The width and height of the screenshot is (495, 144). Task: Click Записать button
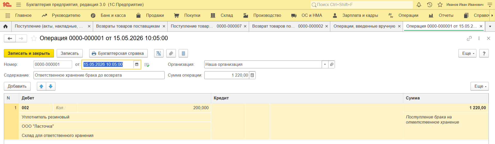coord(70,53)
